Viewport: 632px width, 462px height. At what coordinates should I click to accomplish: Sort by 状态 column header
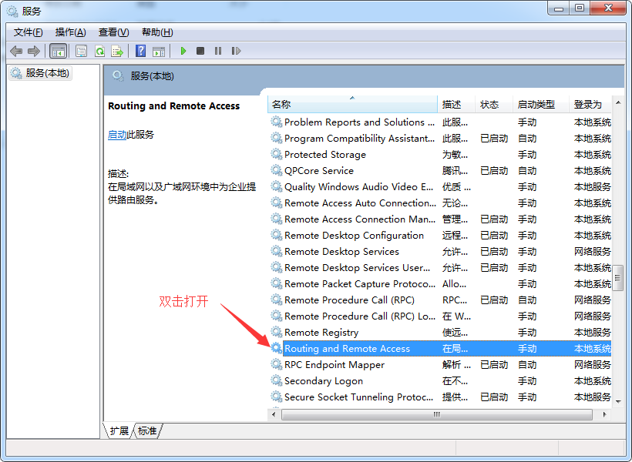coord(494,104)
